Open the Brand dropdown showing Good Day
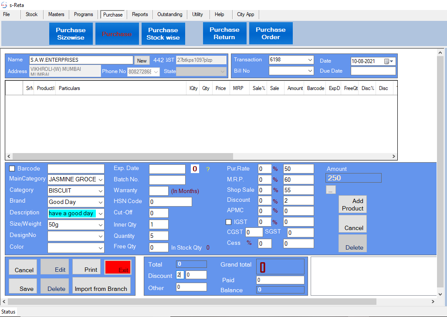Screen dimensions: 447x317 [x=101, y=202]
